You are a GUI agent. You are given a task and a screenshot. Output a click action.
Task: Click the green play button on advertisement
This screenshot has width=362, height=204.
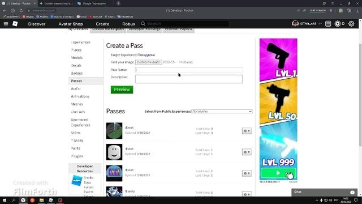[278, 173]
